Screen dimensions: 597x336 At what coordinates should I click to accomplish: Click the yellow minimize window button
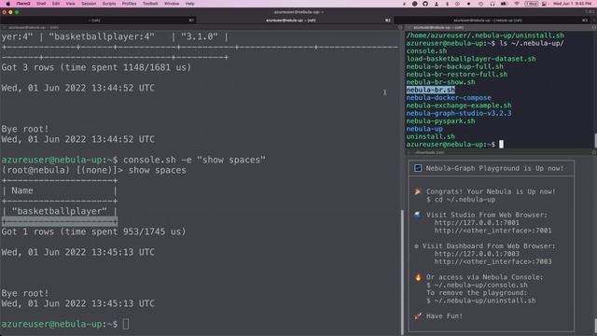10,12
